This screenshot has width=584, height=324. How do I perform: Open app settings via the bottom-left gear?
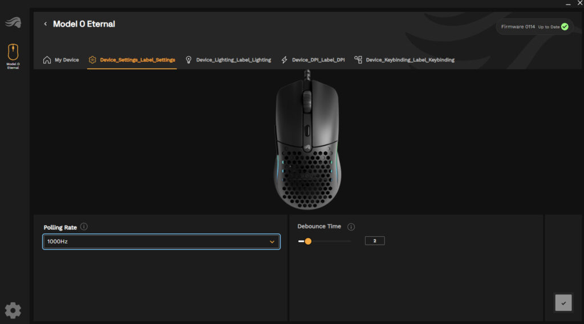tap(13, 310)
